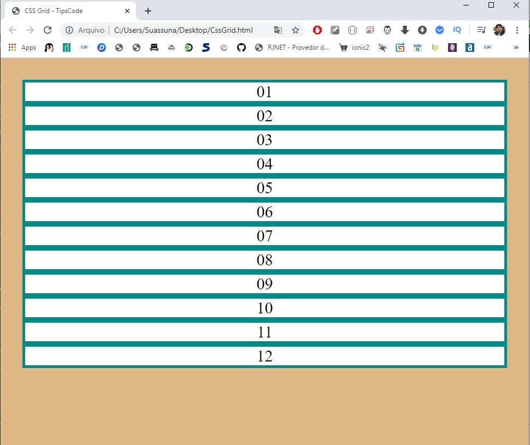Expand the overflow chevron on the bookmarks bar
530x445 pixels.
pyautogui.click(x=515, y=48)
